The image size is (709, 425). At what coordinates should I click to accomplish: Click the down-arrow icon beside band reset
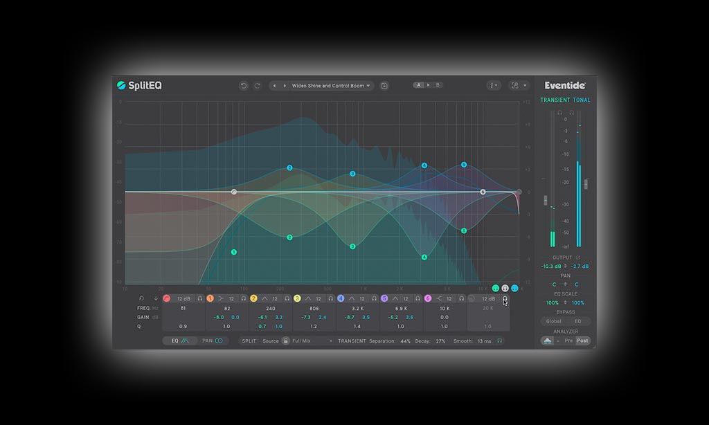(x=156, y=298)
